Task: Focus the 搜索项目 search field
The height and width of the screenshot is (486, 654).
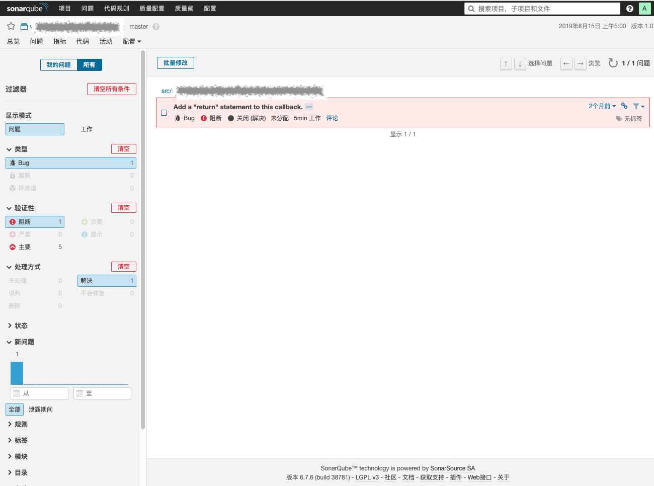Action: tap(542, 9)
